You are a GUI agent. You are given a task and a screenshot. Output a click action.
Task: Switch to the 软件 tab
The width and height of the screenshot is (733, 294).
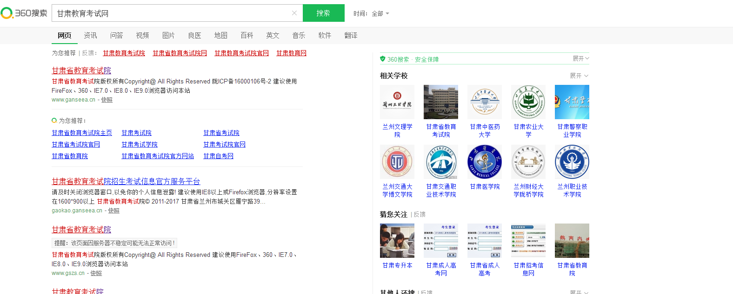coord(325,35)
